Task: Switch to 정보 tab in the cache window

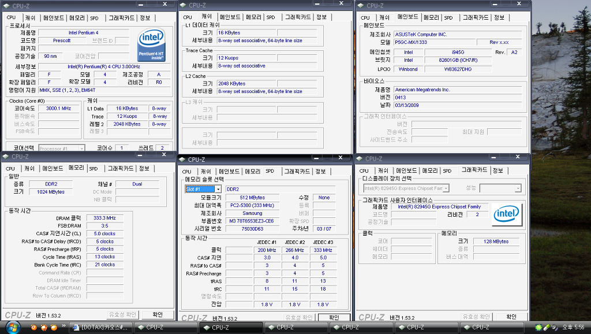Action: click(321, 17)
